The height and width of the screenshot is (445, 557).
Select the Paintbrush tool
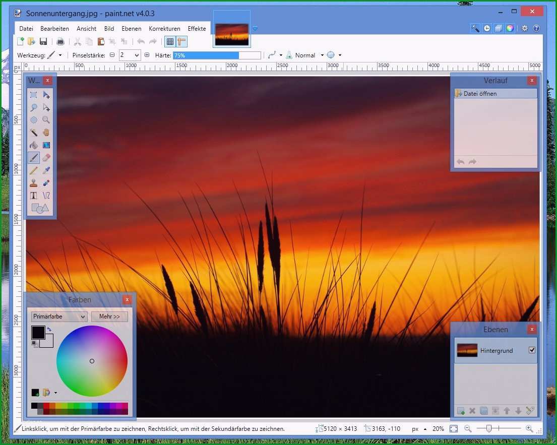click(34, 157)
